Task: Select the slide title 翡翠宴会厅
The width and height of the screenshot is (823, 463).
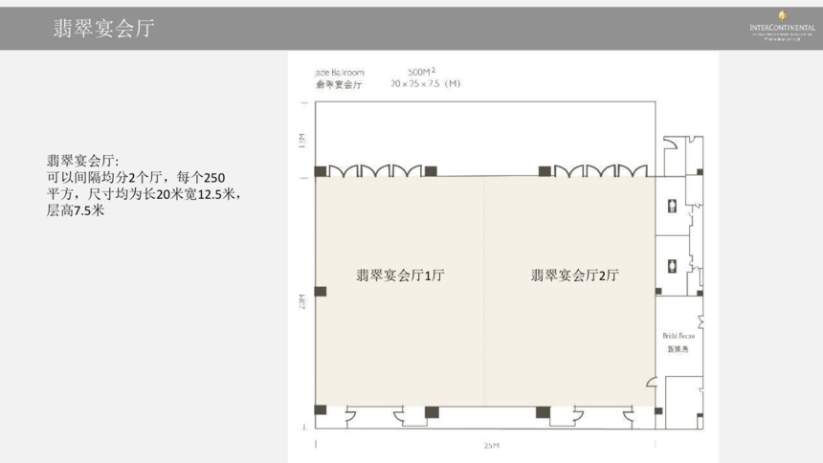Action: [x=104, y=28]
